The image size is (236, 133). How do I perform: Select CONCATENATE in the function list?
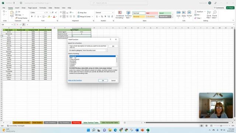74,59
